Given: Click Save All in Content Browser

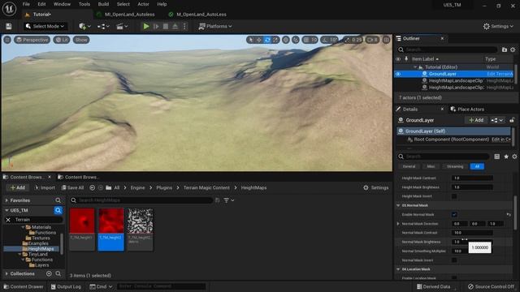Looking at the screenshot, I should [x=72, y=187].
